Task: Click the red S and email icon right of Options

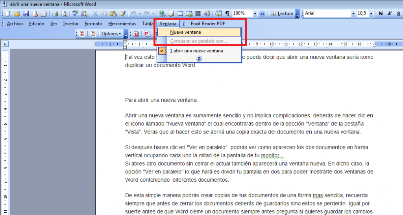Action: coord(147,34)
